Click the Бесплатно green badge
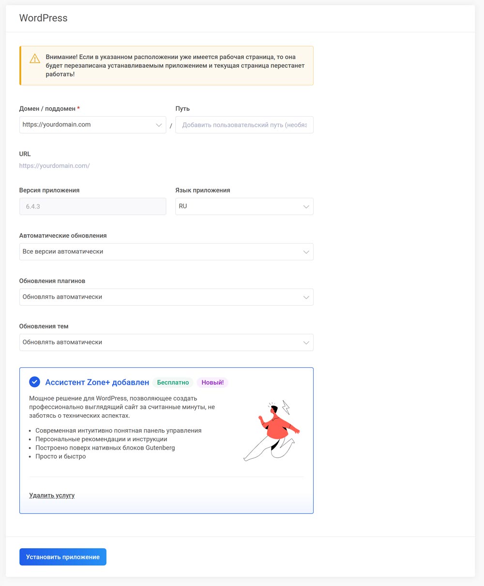This screenshot has height=586, width=484. [173, 383]
